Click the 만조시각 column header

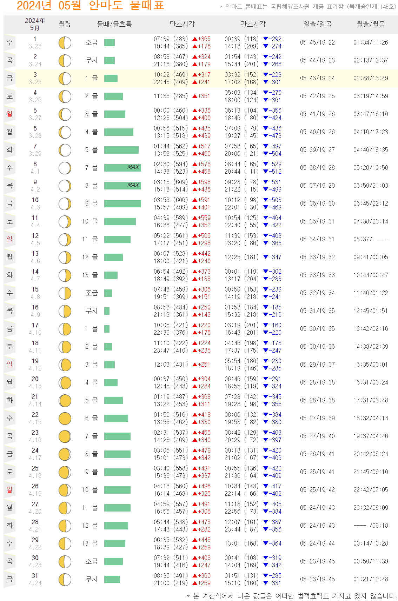coord(182,24)
